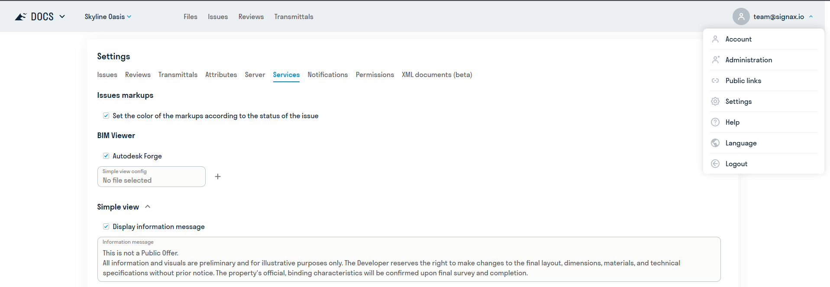This screenshot has height=287, width=830.
Task: Click the user avatar icon
Action: [741, 16]
